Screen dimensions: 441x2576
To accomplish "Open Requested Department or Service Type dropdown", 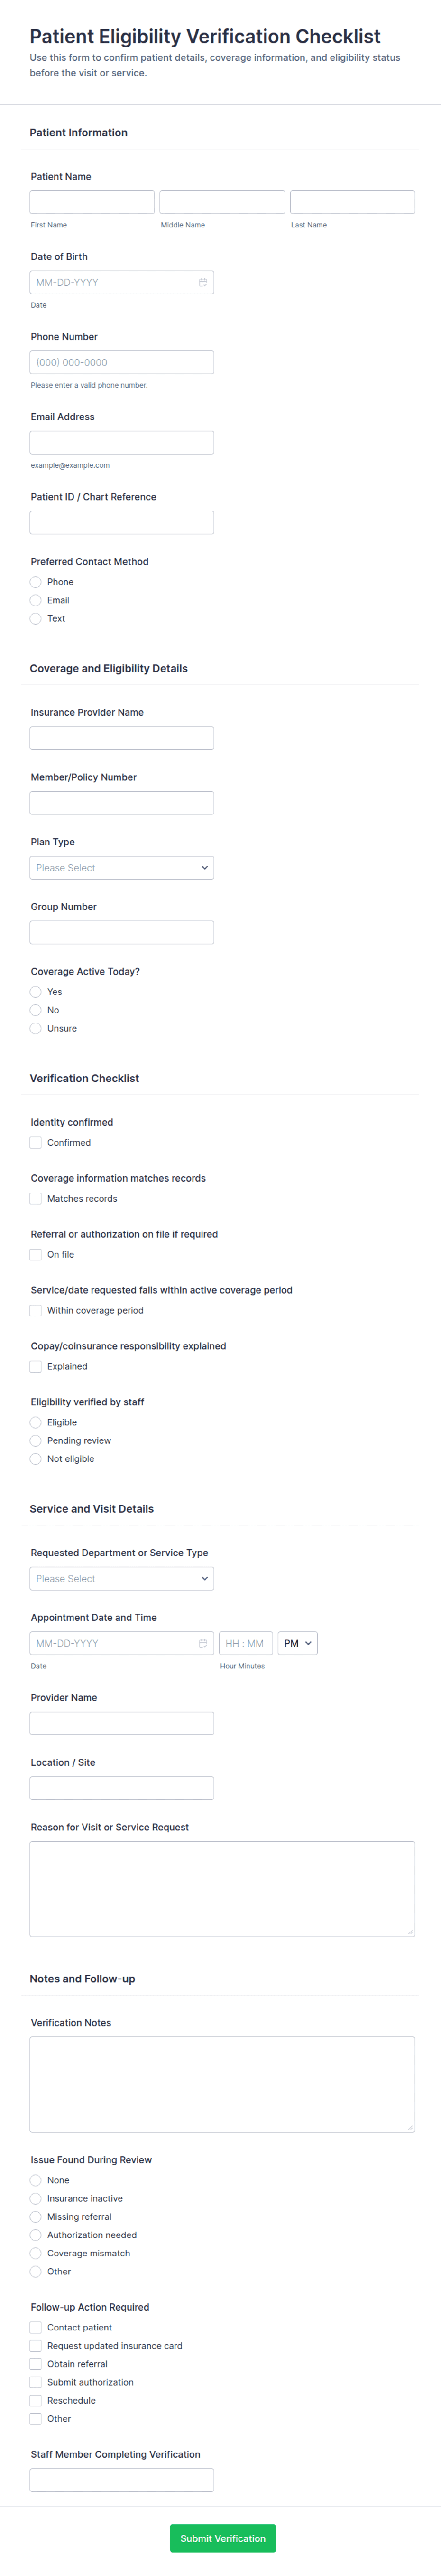I will click(x=122, y=1578).
